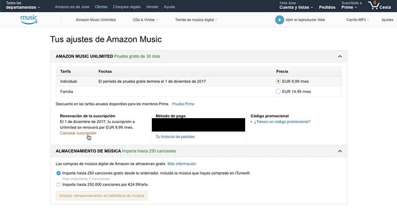Open Tu historial de pedidos link

tap(175, 137)
